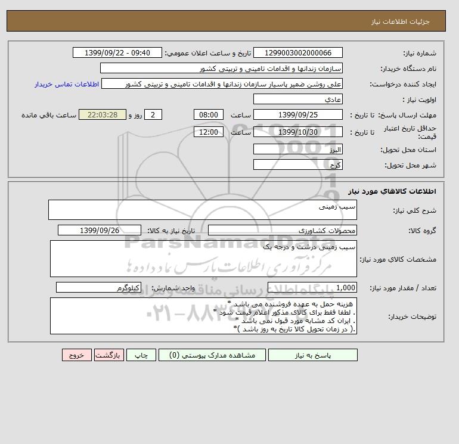Click the remaining time counter 22:03:28
The height and width of the screenshot is (444, 459).
pos(103,115)
